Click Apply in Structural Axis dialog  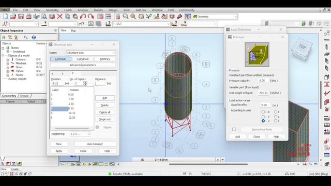point(59,151)
